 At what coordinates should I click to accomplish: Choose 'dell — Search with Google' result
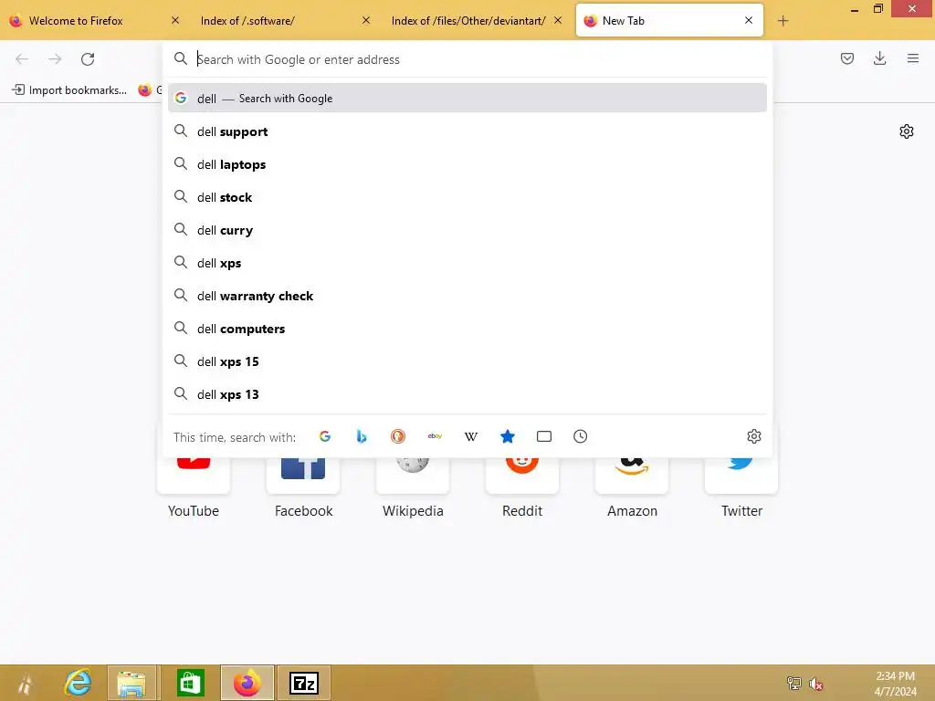(x=467, y=98)
